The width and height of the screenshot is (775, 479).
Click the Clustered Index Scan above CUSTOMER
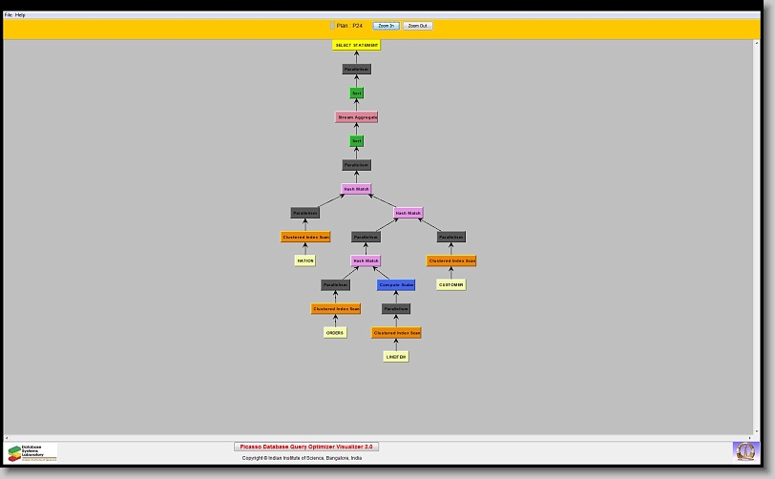(x=451, y=260)
